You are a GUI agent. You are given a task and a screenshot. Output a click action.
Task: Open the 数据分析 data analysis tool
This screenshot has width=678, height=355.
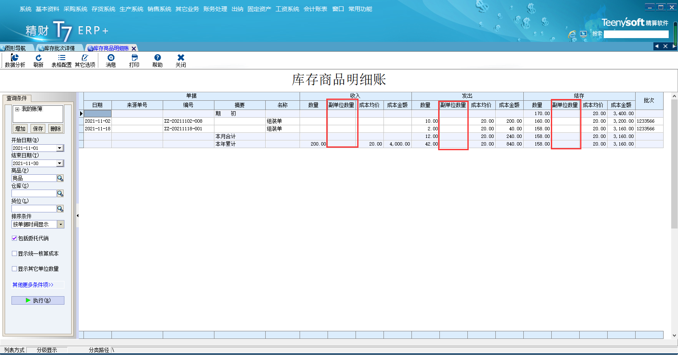[x=15, y=60]
